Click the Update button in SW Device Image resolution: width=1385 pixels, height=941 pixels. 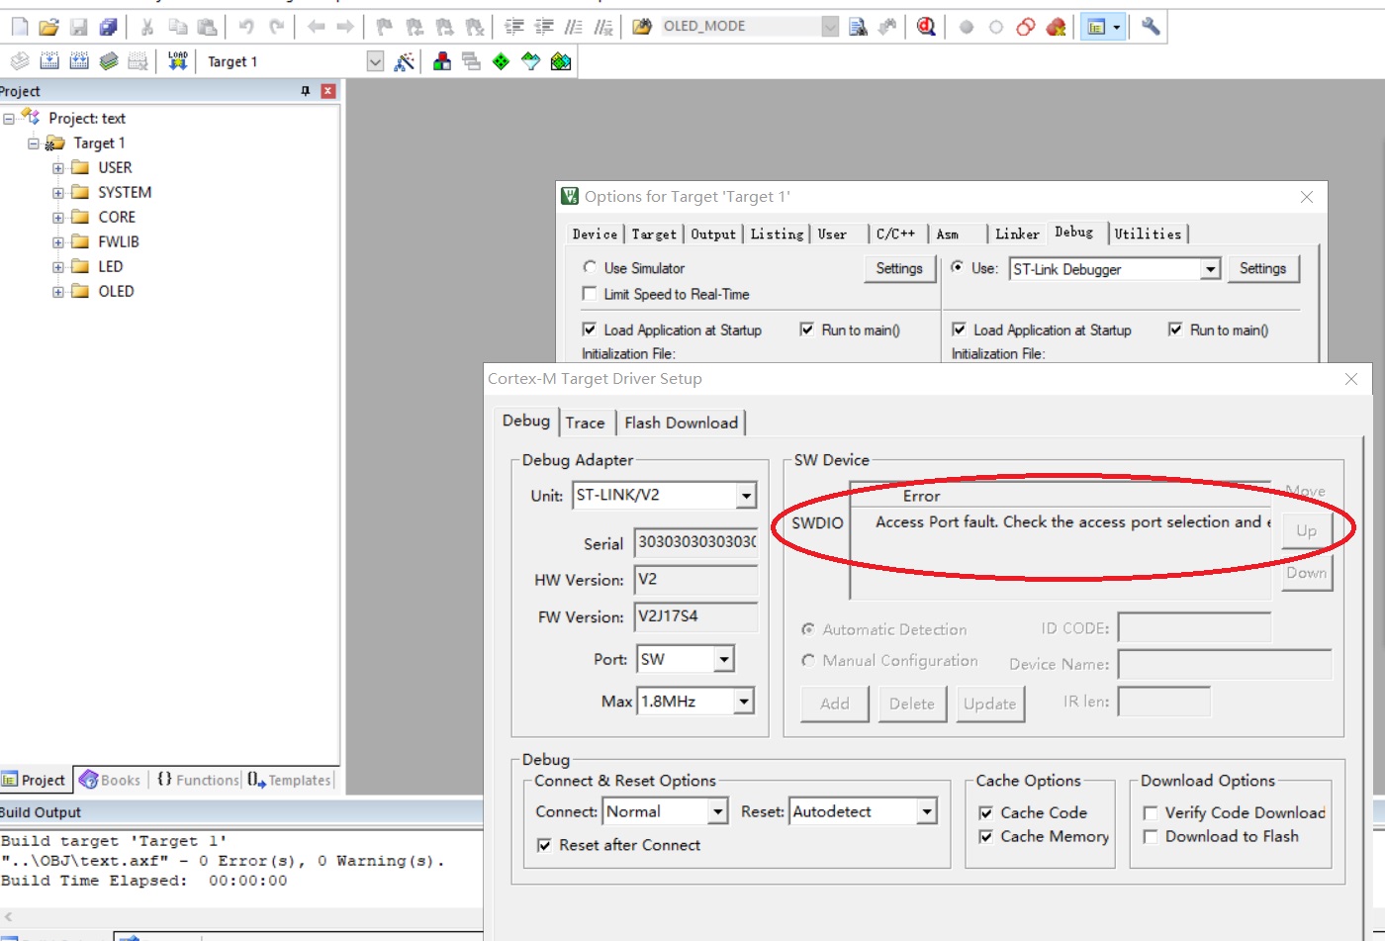pyautogui.click(x=990, y=704)
